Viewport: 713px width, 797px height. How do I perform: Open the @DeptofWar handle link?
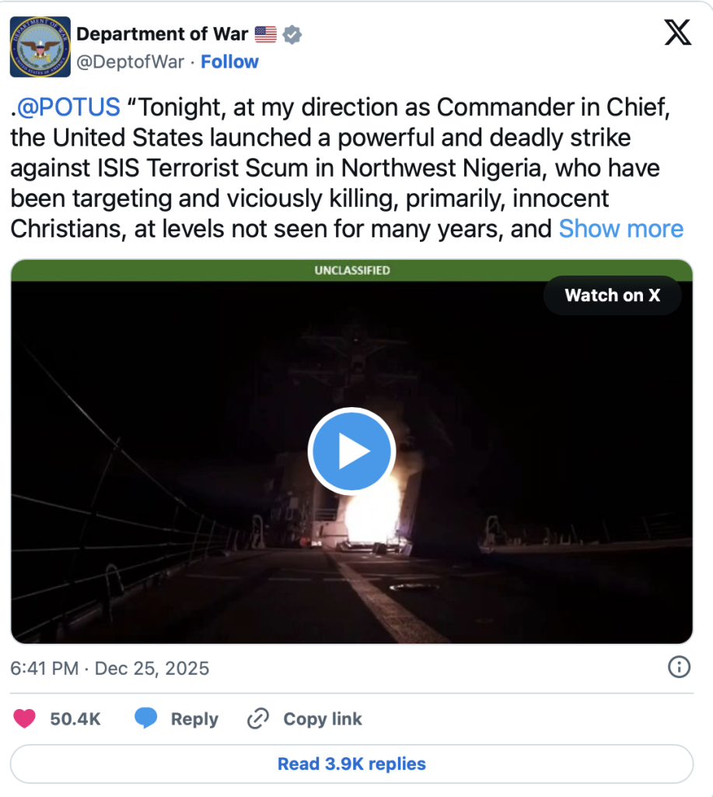coord(130,61)
